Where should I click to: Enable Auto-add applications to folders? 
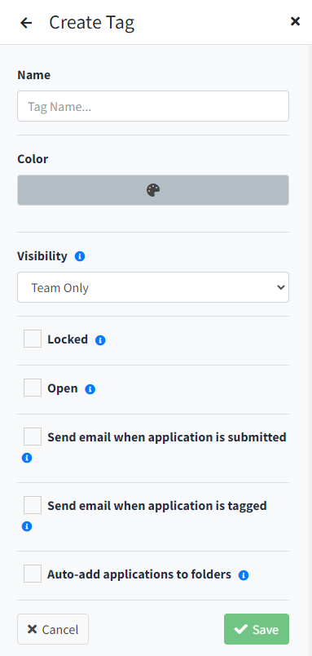coord(33,574)
